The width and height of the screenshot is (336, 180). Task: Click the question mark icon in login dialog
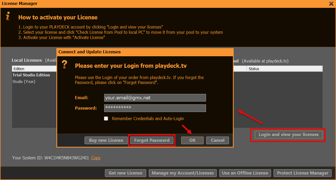pos(65,64)
